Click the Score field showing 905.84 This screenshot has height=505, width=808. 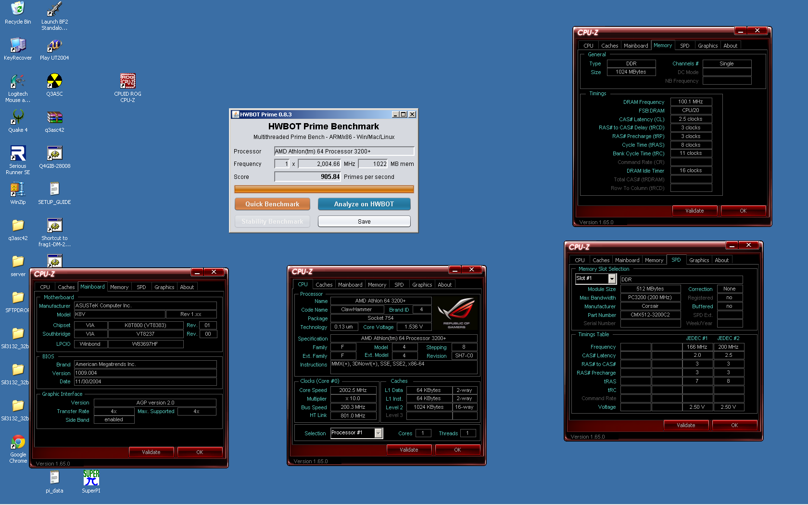pyautogui.click(x=307, y=177)
